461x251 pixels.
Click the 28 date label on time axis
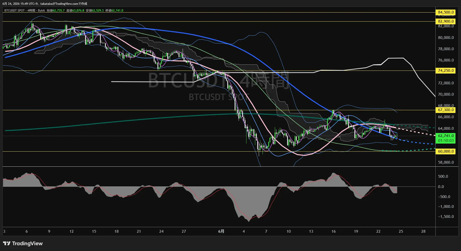pos(423,231)
